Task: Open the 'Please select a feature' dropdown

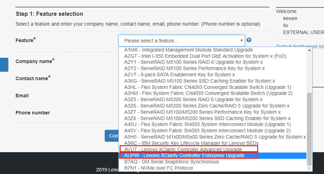Action: click(x=181, y=40)
